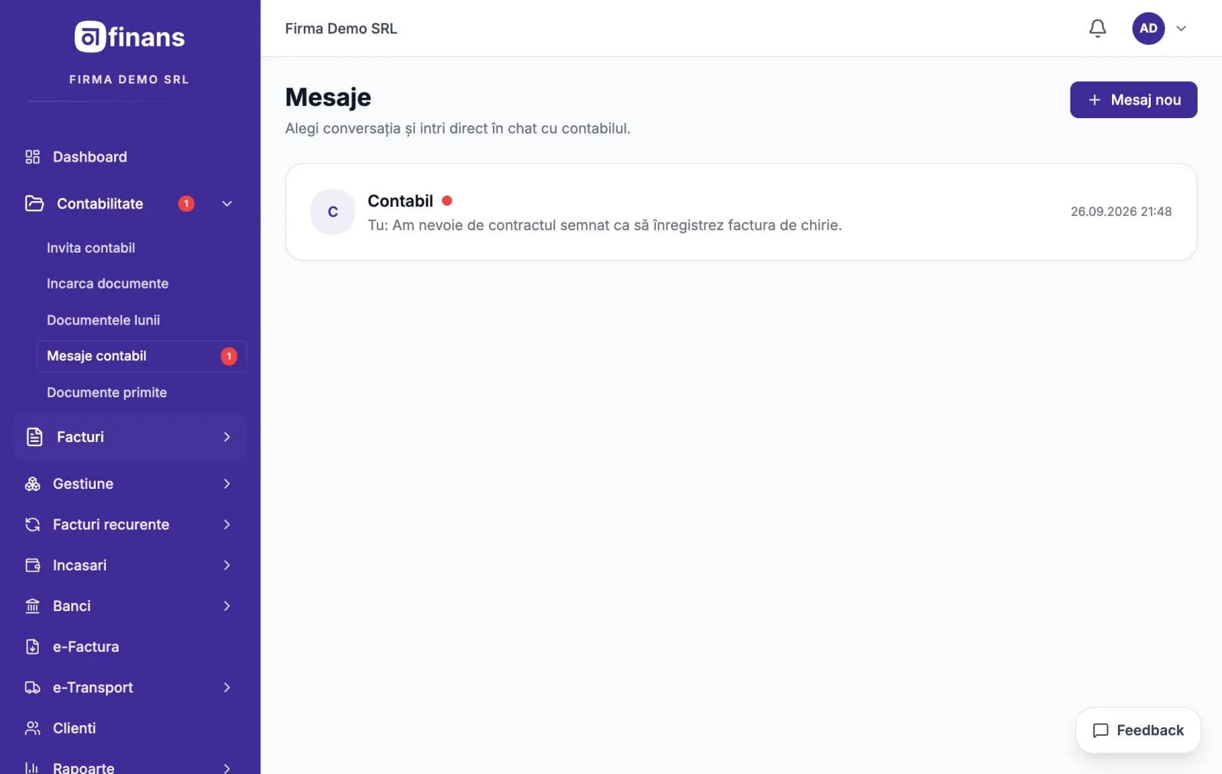Go to Documentele lunii
Viewport: 1222px width, 774px height.
[103, 320]
